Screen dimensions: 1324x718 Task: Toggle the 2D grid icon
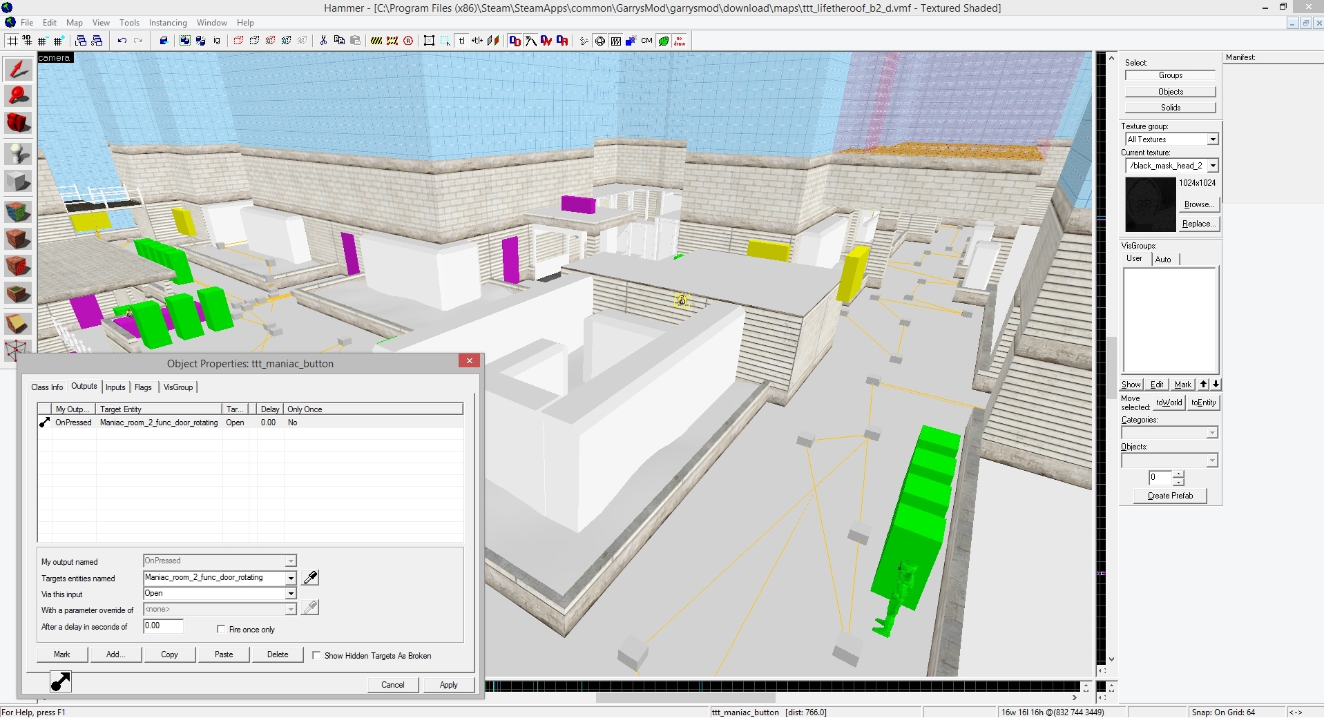point(12,41)
